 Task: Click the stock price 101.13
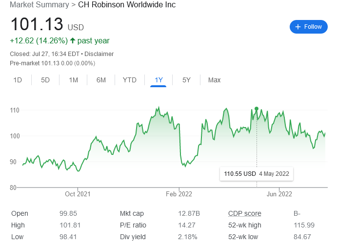(37, 24)
